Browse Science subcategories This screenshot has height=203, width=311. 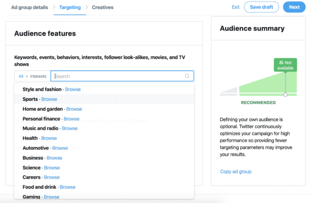52,168
